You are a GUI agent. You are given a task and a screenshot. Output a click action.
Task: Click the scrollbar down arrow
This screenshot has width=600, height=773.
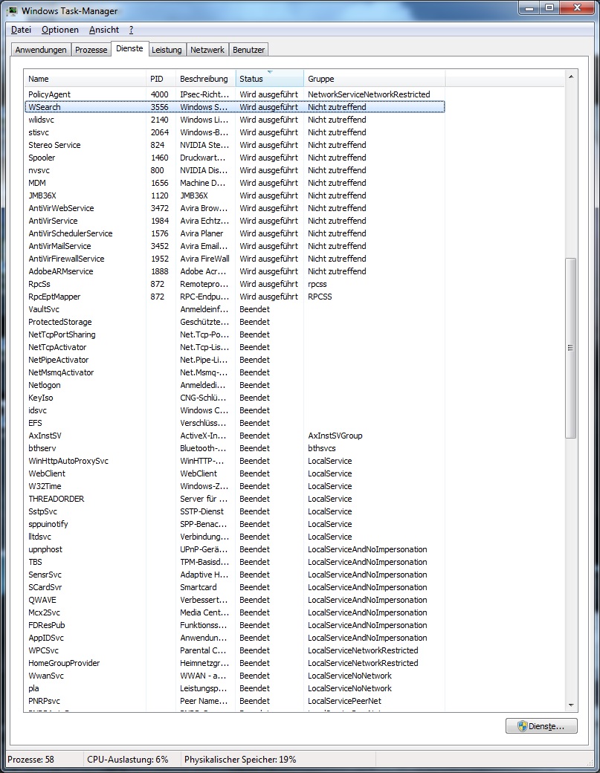pos(571,705)
